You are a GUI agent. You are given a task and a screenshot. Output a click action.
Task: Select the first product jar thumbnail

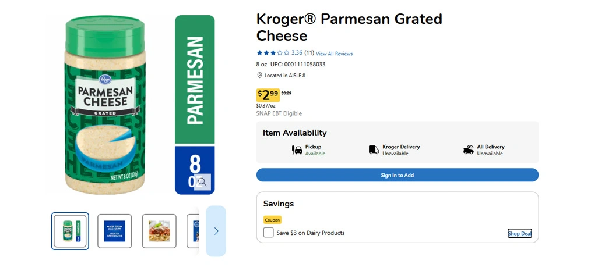coord(70,231)
